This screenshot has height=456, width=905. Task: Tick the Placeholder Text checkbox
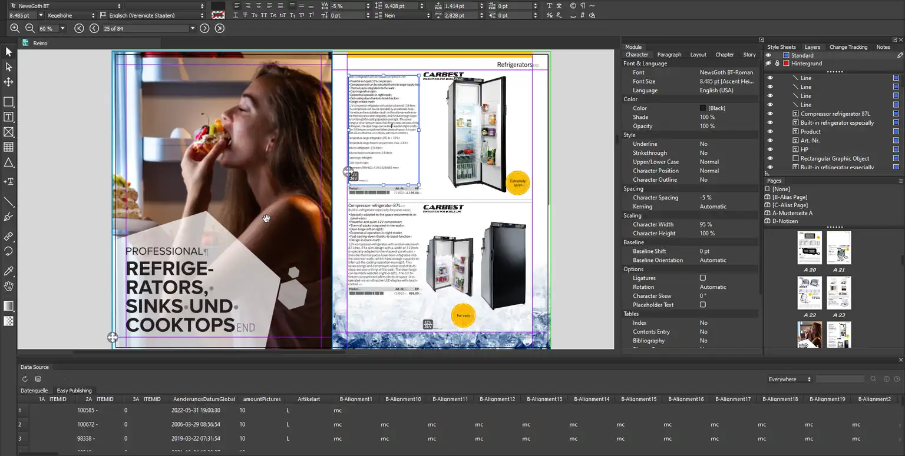tap(702, 305)
